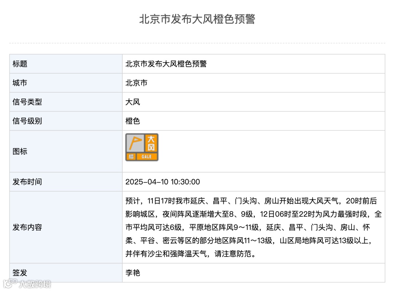The height and width of the screenshot is (291, 393).
Task: Click the 标题 table row header
Action: coord(20,64)
